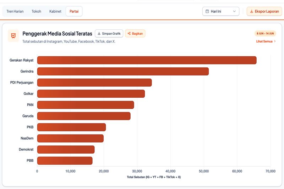Click the PAN axis label
Image resolution: width=284 pixels, height=189 pixels.
[x=30, y=105]
